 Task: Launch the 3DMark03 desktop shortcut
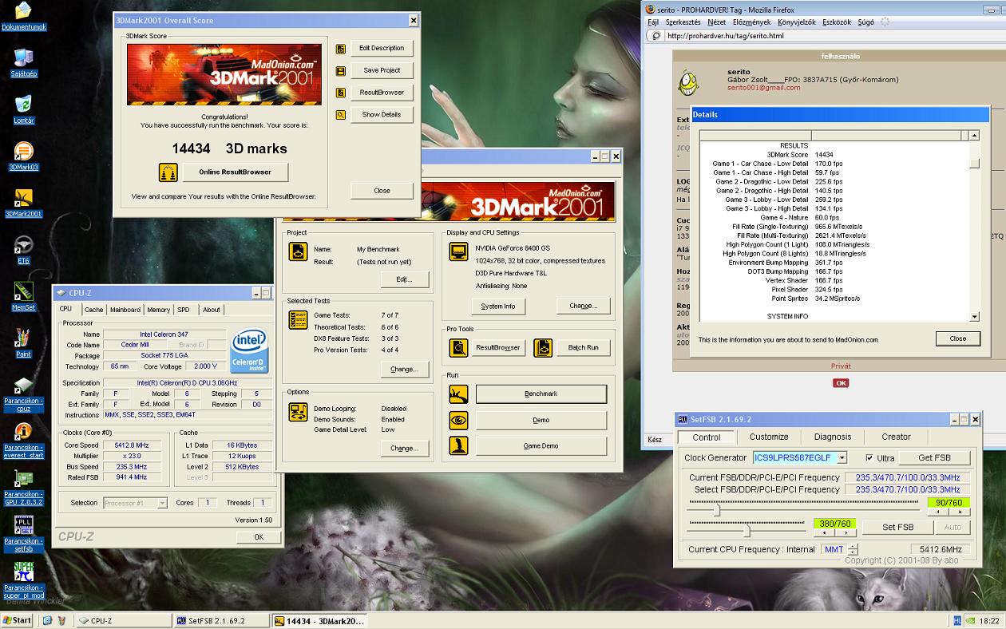[23, 156]
